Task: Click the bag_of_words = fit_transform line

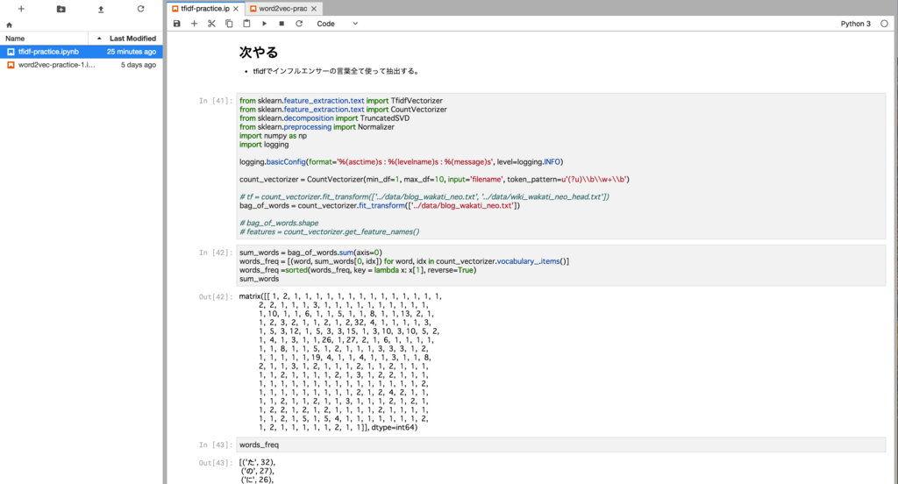Action: [380, 206]
